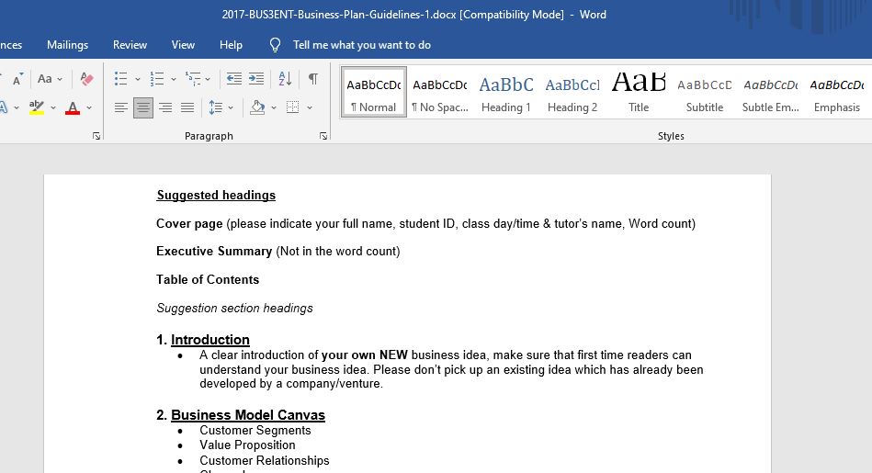Sort text alphabetically with A-Z icon

[285, 79]
